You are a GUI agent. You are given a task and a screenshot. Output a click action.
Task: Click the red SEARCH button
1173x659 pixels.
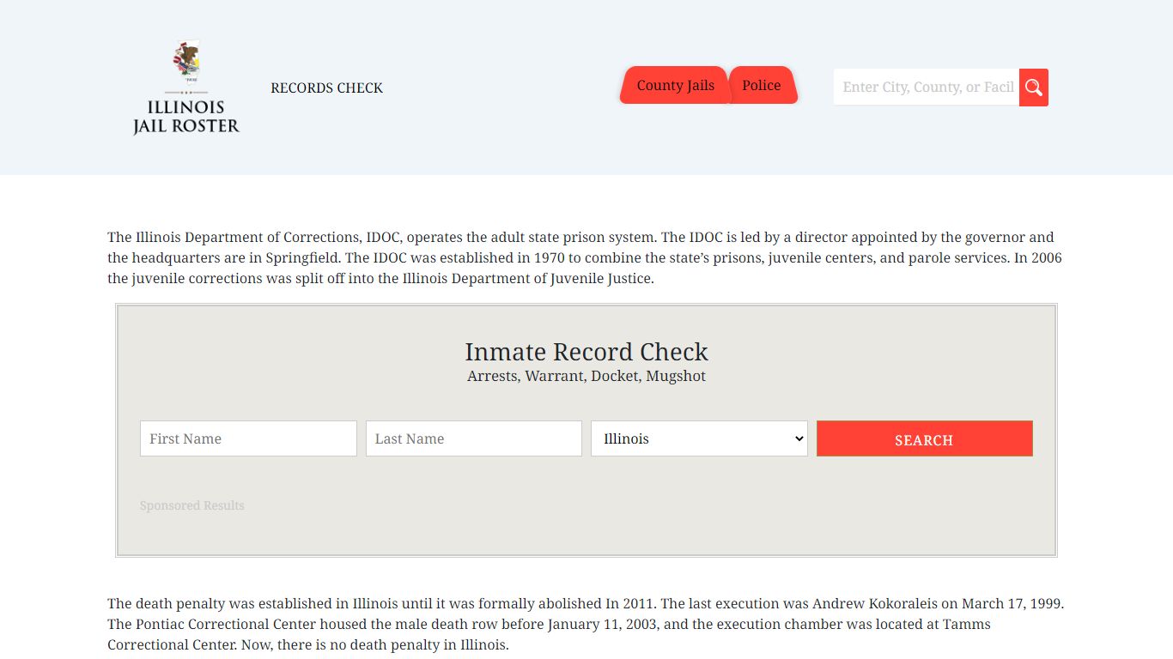coord(924,438)
